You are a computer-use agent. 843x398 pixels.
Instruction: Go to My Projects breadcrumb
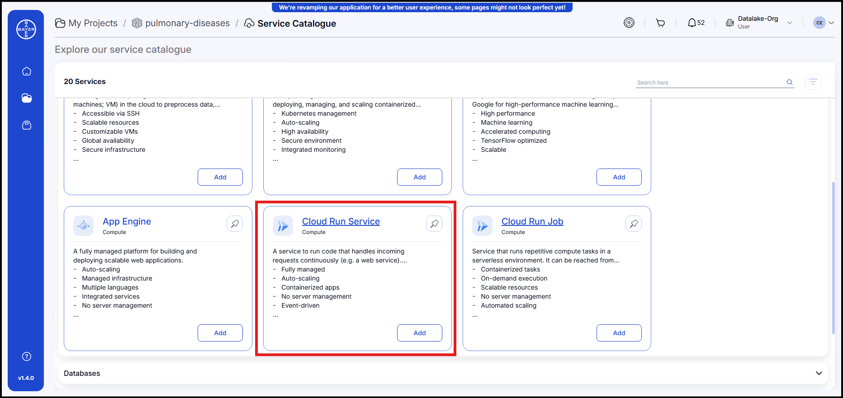[93, 23]
